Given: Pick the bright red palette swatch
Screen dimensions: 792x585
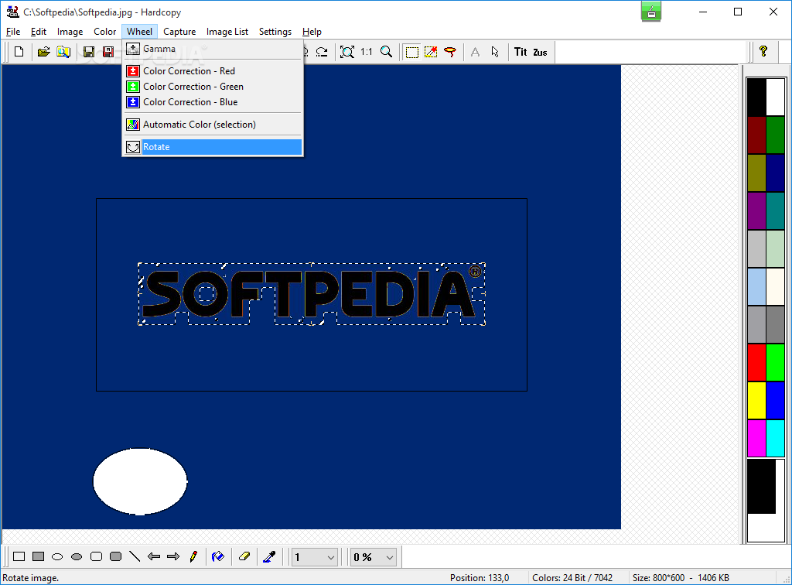Looking at the screenshot, I should click(x=756, y=362).
